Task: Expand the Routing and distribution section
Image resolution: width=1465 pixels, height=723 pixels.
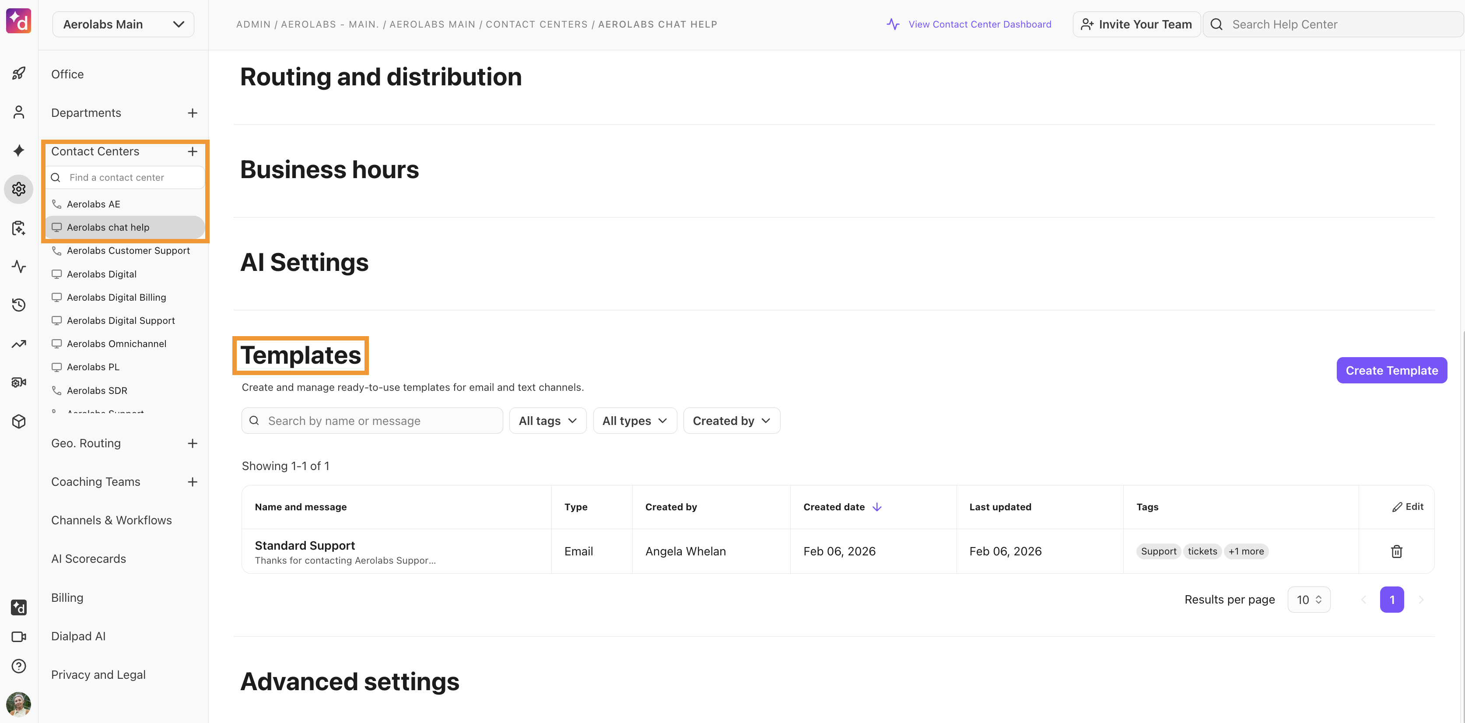Action: (380, 77)
